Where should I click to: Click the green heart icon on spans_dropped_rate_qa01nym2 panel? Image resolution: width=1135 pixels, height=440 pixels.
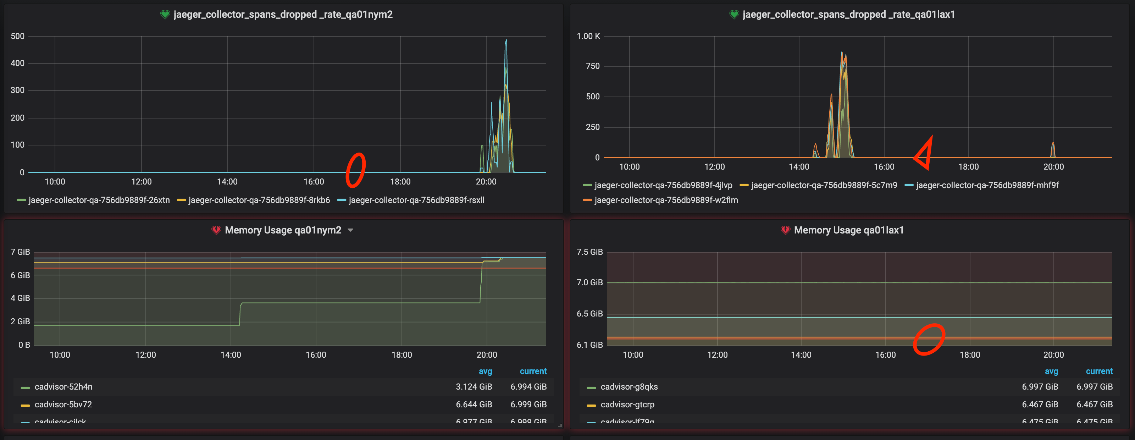165,14
